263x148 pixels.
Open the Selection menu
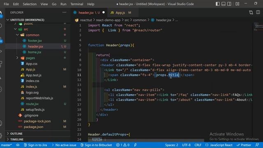coord(30,4)
